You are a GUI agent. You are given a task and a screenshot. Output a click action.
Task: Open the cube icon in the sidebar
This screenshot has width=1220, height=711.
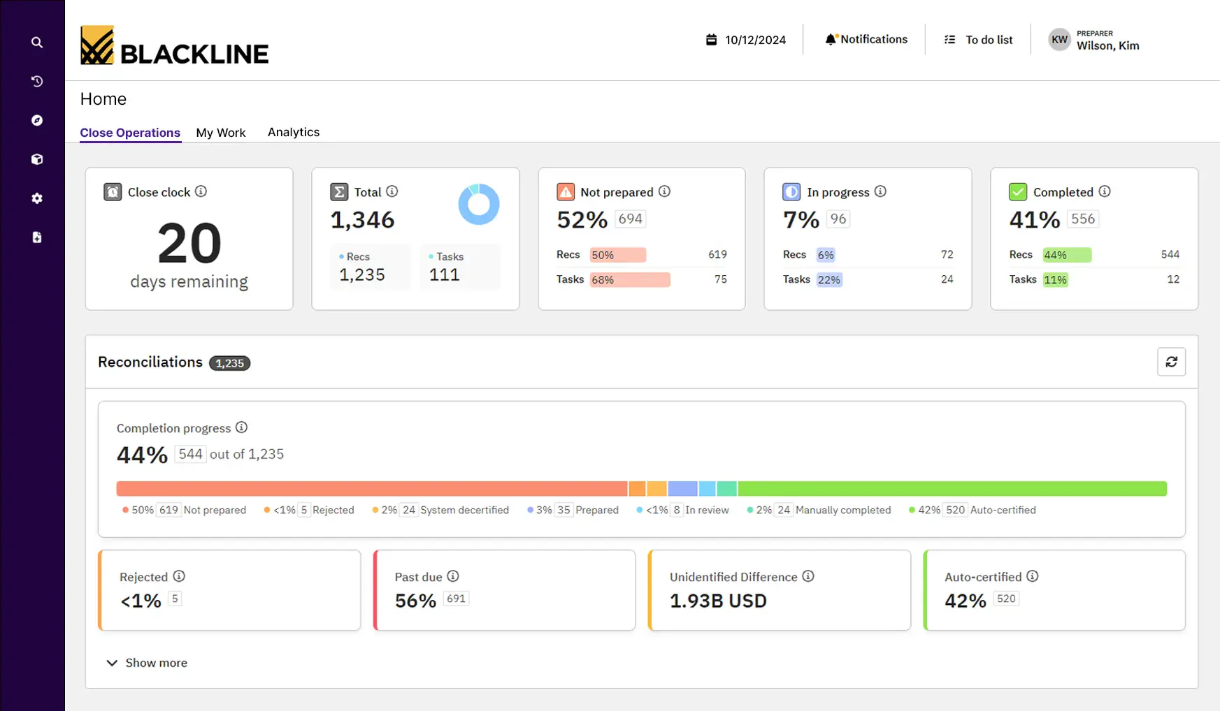(37, 159)
